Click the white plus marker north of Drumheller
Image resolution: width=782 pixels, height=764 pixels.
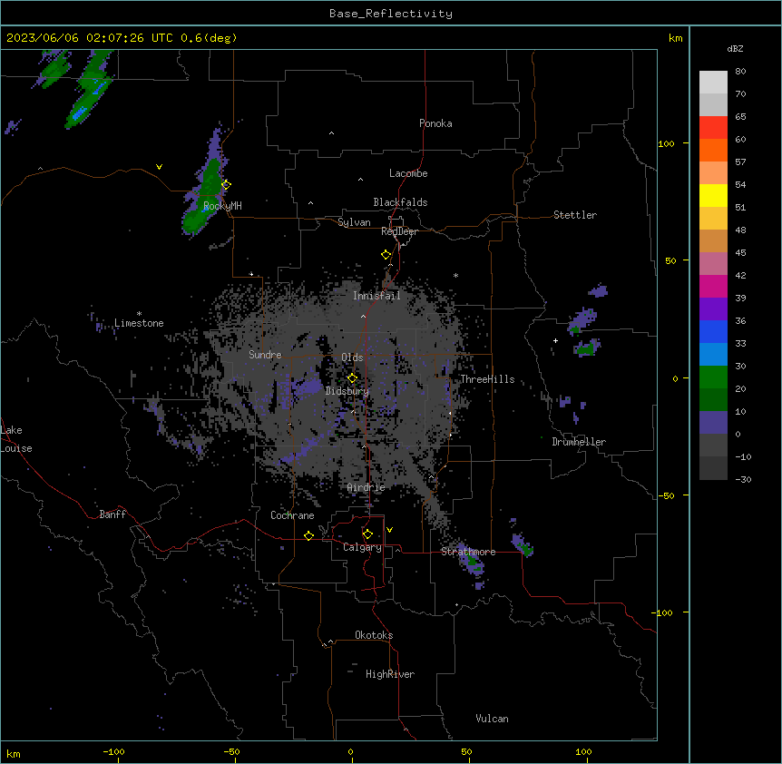[555, 340]
